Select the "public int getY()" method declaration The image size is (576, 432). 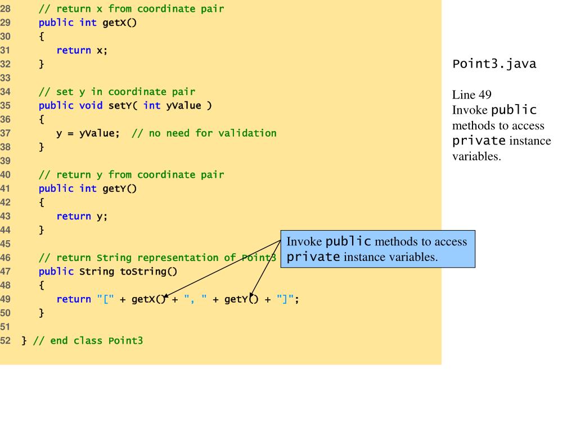coord(88,189)
